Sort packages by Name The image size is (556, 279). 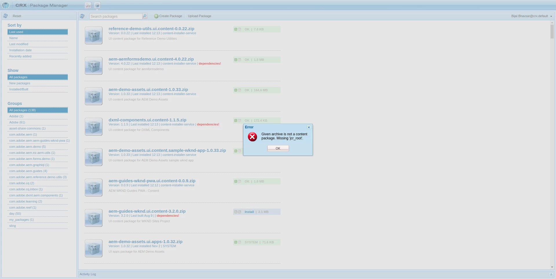click(x=38, y=38)
